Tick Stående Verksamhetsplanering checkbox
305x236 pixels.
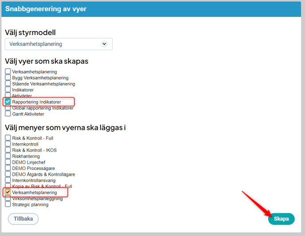point(8,83)
